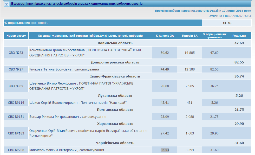The width and height of the screenshot is (255, 155).
Task: Click vote percentage 27.42
Action: point(165,133)
